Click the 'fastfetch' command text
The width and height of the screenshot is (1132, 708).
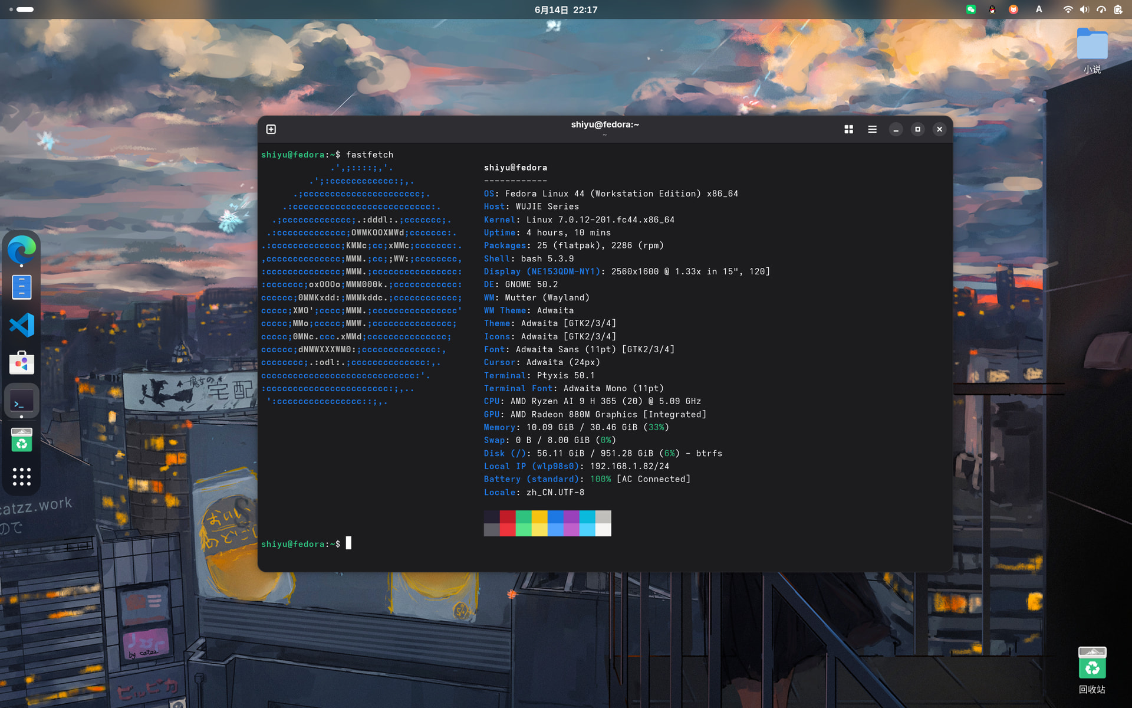pos(370,155)
